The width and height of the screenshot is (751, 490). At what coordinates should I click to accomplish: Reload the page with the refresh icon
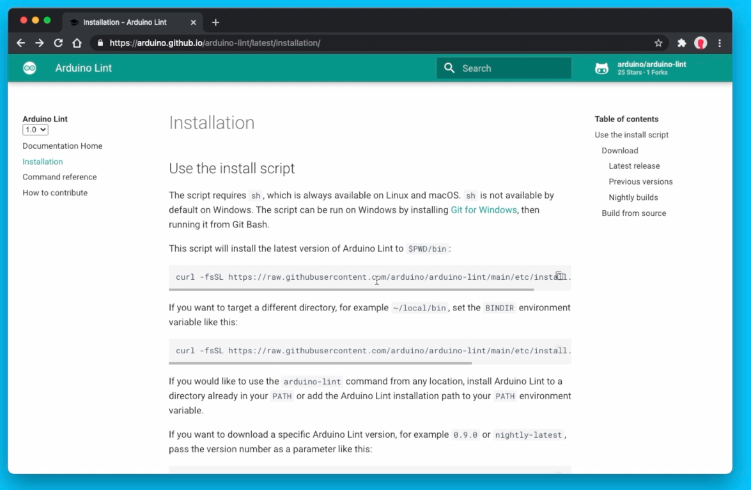coord(58,43)
